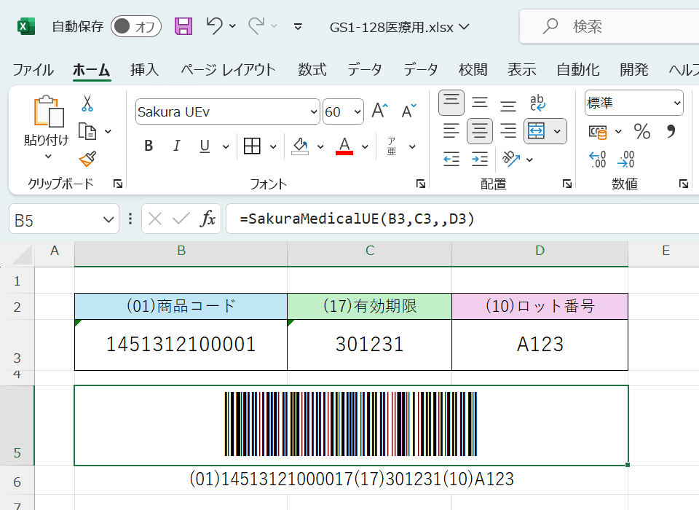This screenshot has height=510, width=699.
Task: Toggle Bold formatting
Action: click(x=149, y=146)
